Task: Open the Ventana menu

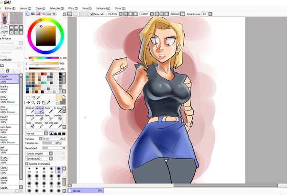Action: point(103,8)
